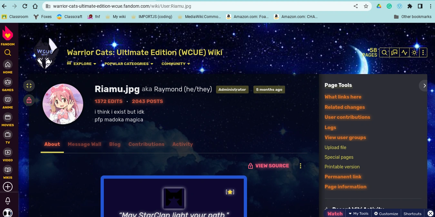Open the Contributions tab
The image size is (435, 217).
(146, 144)
